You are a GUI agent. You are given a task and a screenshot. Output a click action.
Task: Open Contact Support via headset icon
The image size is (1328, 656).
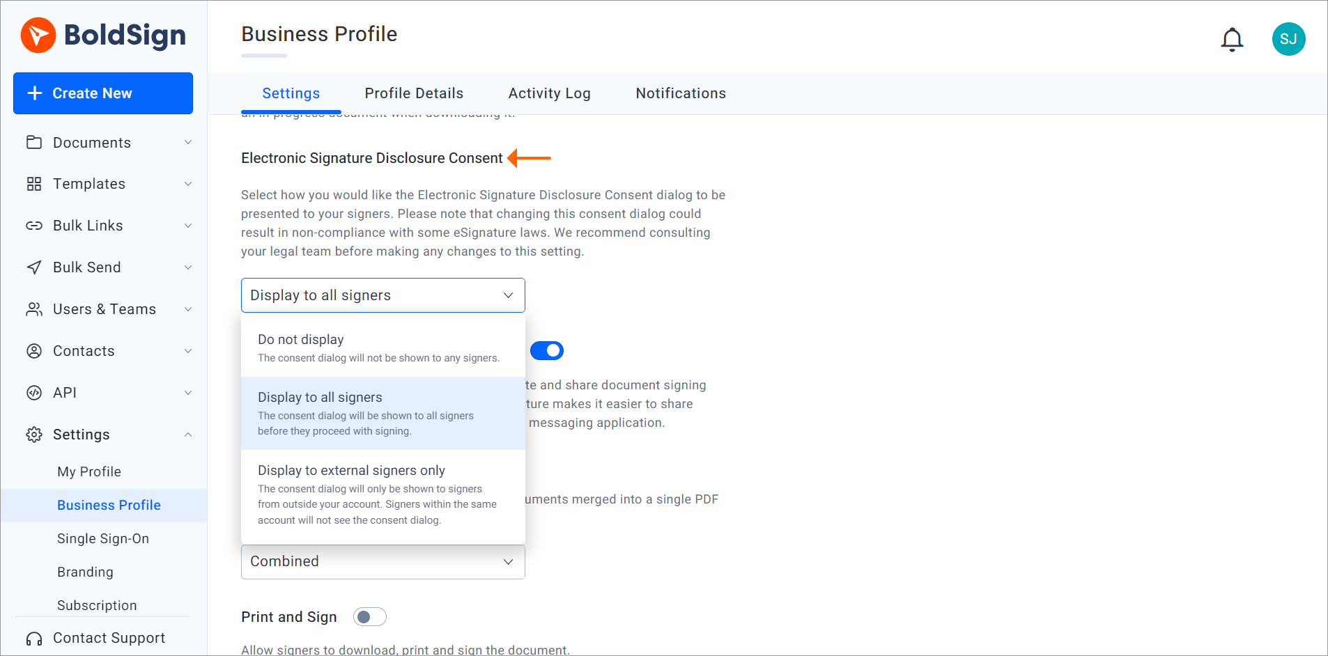click(33, 638)
